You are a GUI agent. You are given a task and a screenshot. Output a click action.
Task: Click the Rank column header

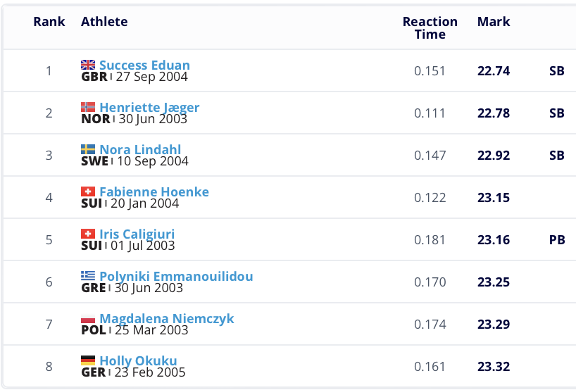coord(49,22)
